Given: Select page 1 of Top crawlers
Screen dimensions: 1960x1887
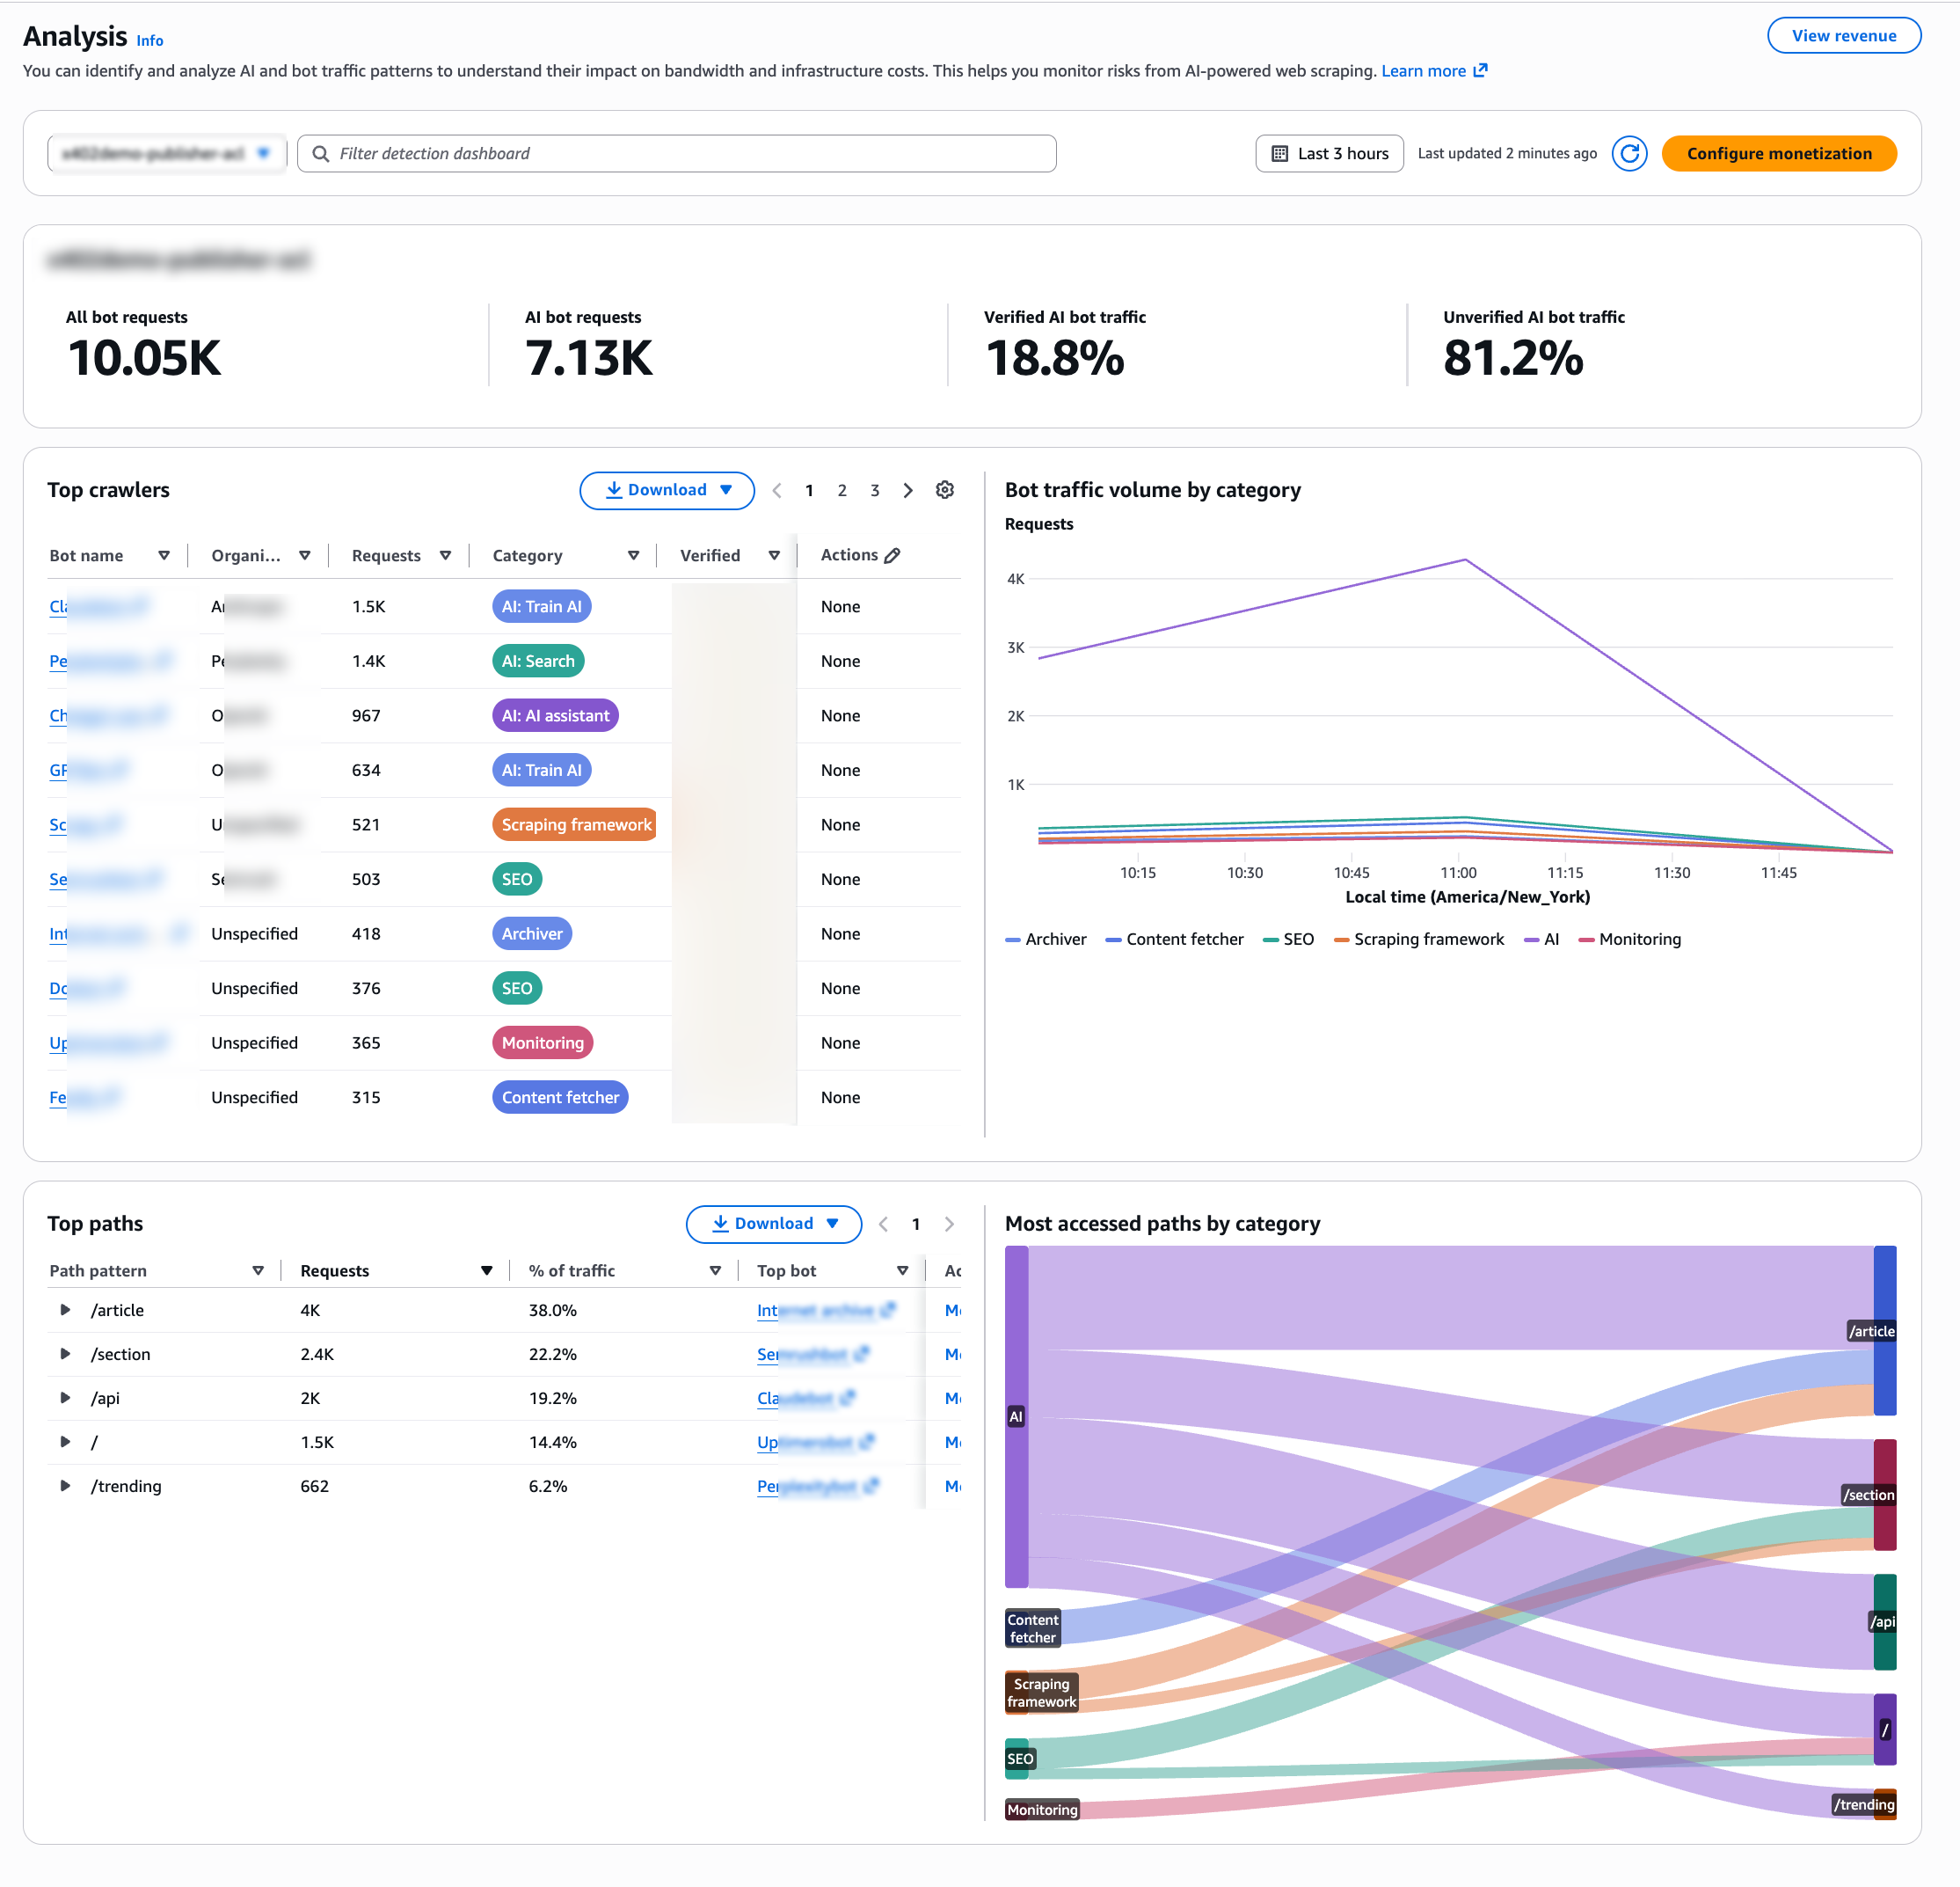Looking at the screenshot, I should 809,490.
